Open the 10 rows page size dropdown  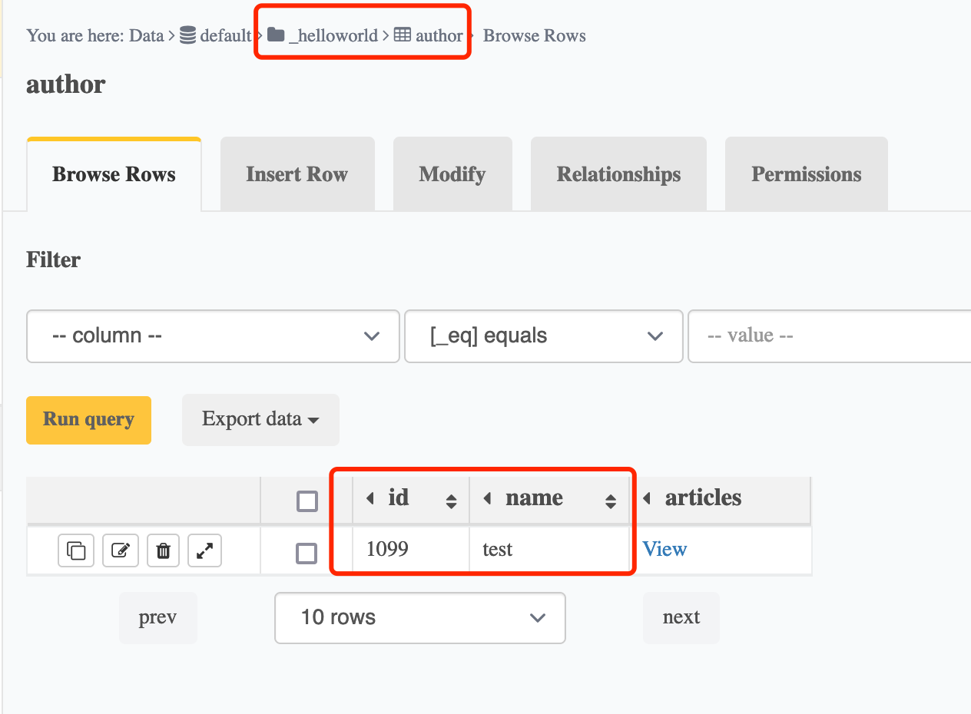pos(419,617)
